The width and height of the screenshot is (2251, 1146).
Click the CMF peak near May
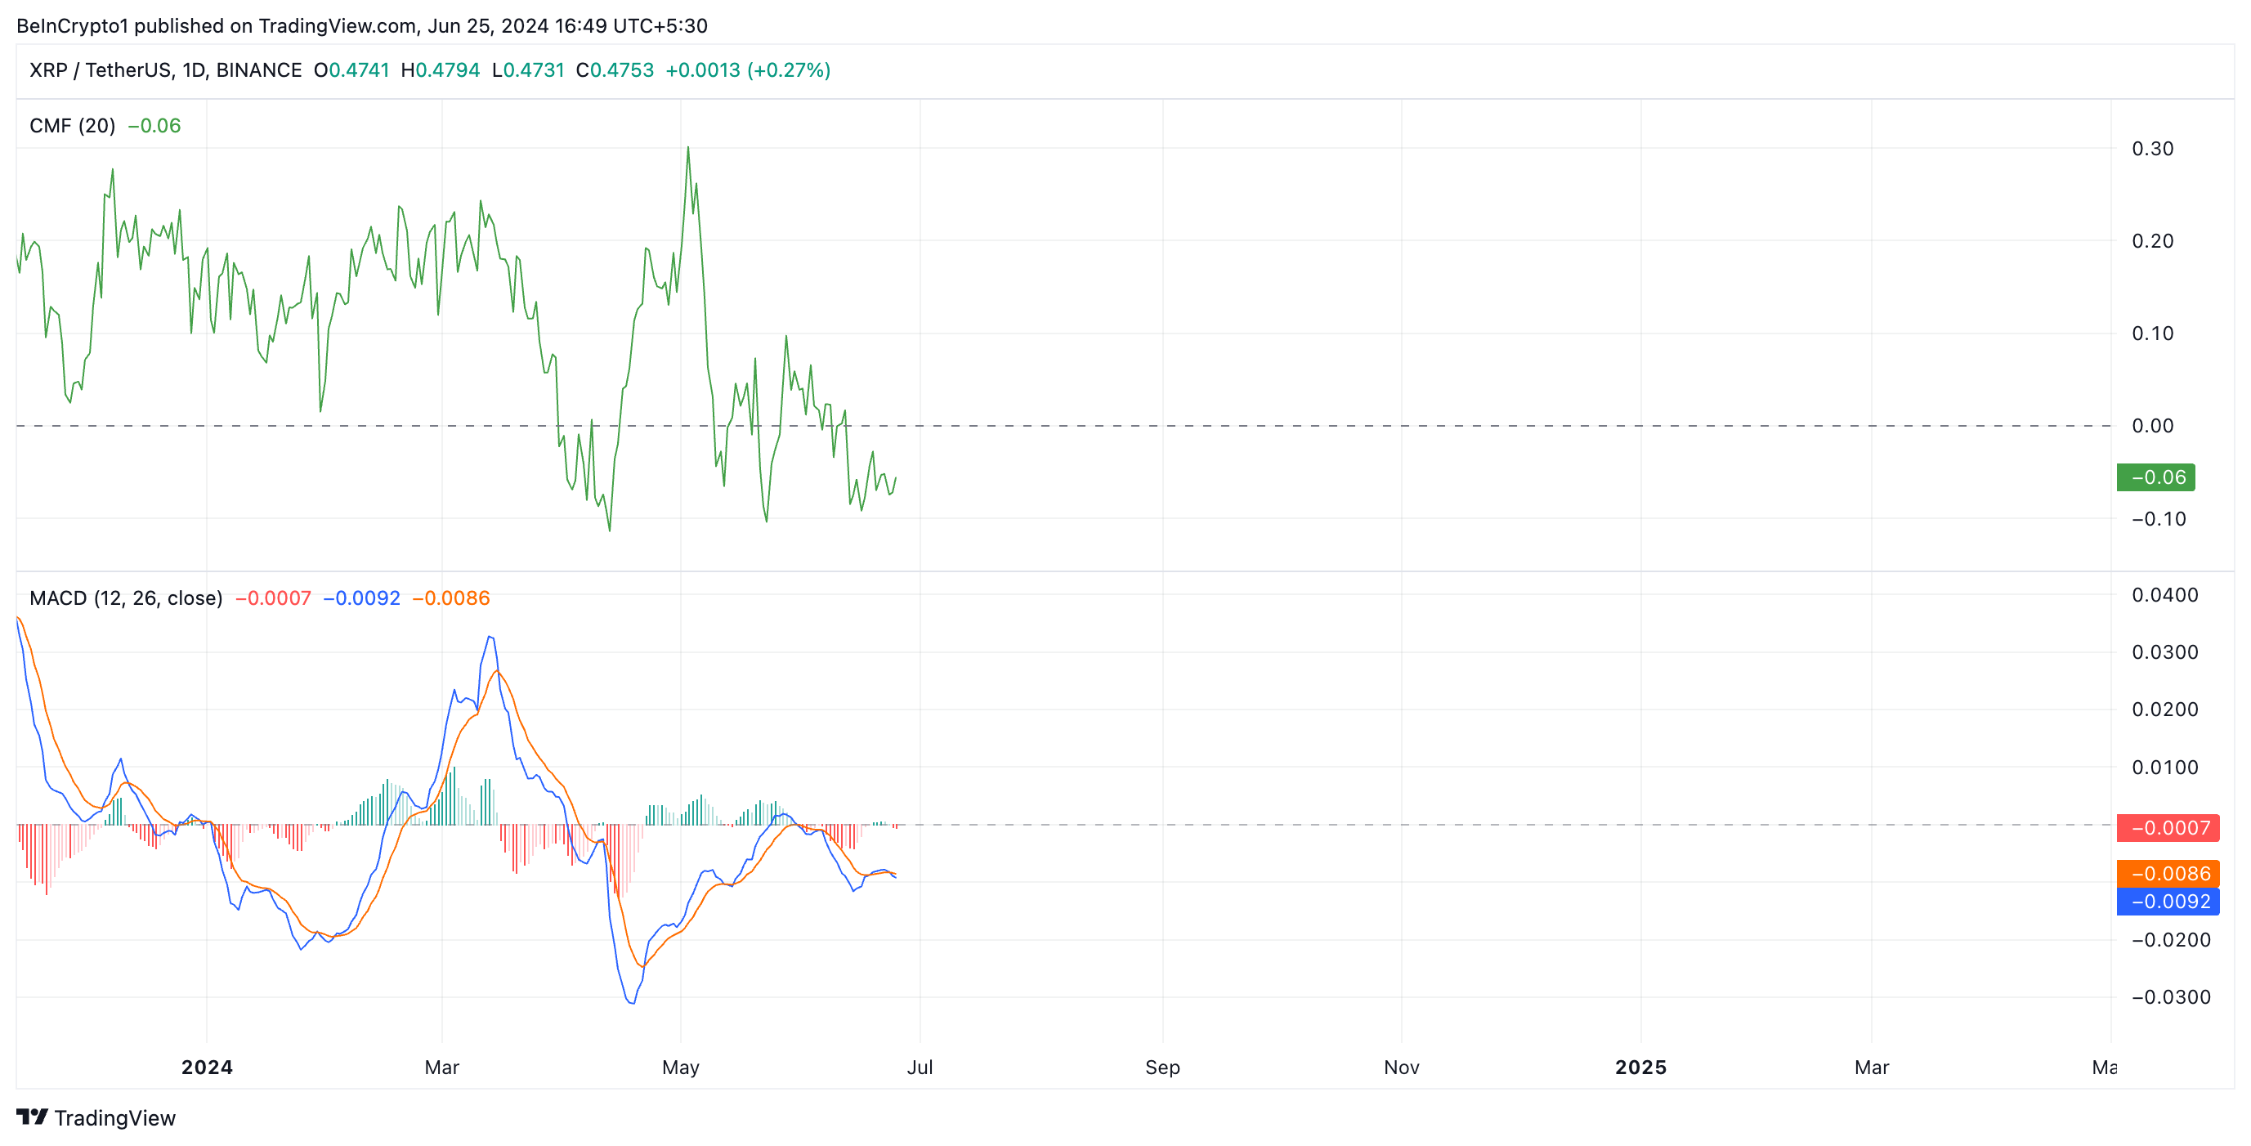point(687,148)
